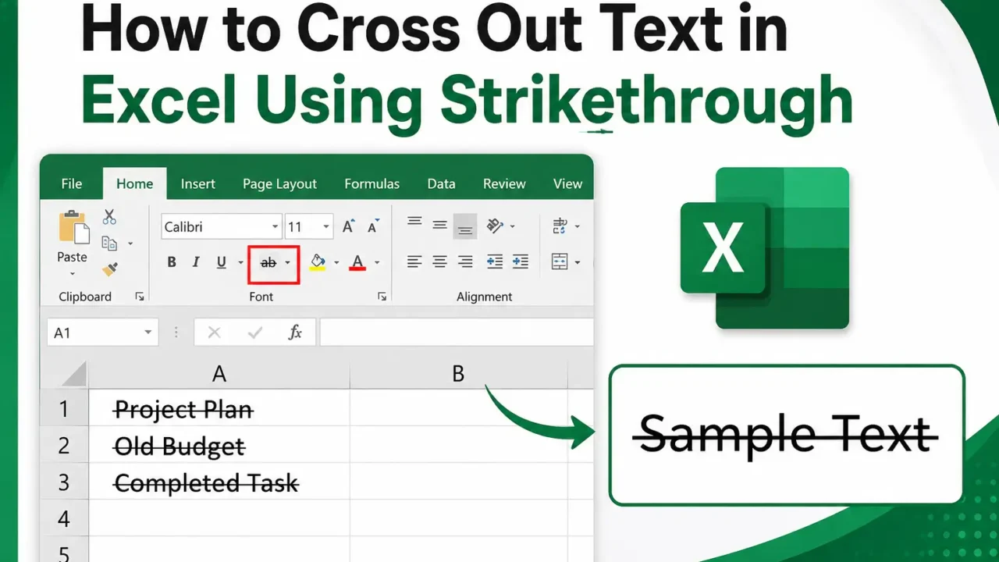Click the highlighted Bottom Align icon
Screen dimensions: 999x562
coord(465,226)
